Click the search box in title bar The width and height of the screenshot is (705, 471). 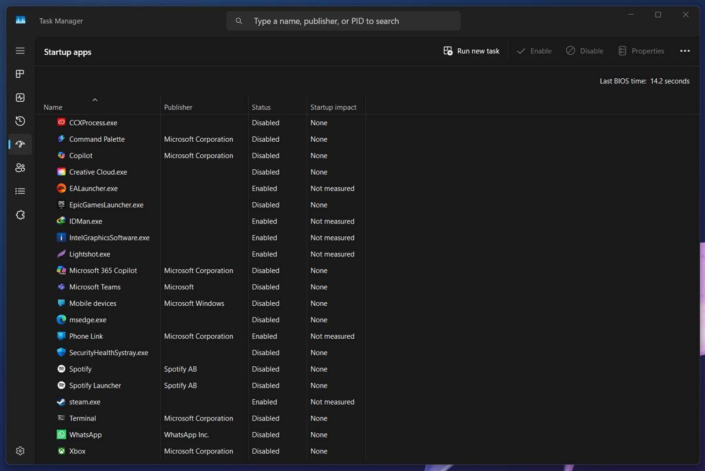coord(343,21)
